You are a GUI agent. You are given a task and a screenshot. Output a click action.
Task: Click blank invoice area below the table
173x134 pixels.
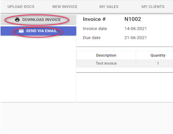point(125,87)
